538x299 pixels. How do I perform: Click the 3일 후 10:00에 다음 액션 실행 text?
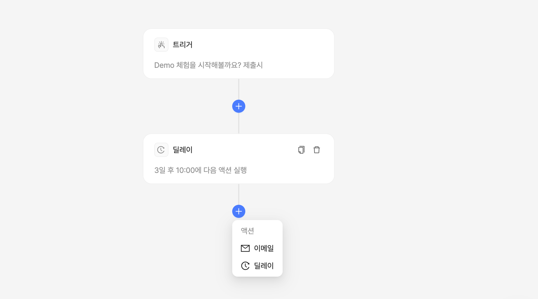tap(201, 170)
